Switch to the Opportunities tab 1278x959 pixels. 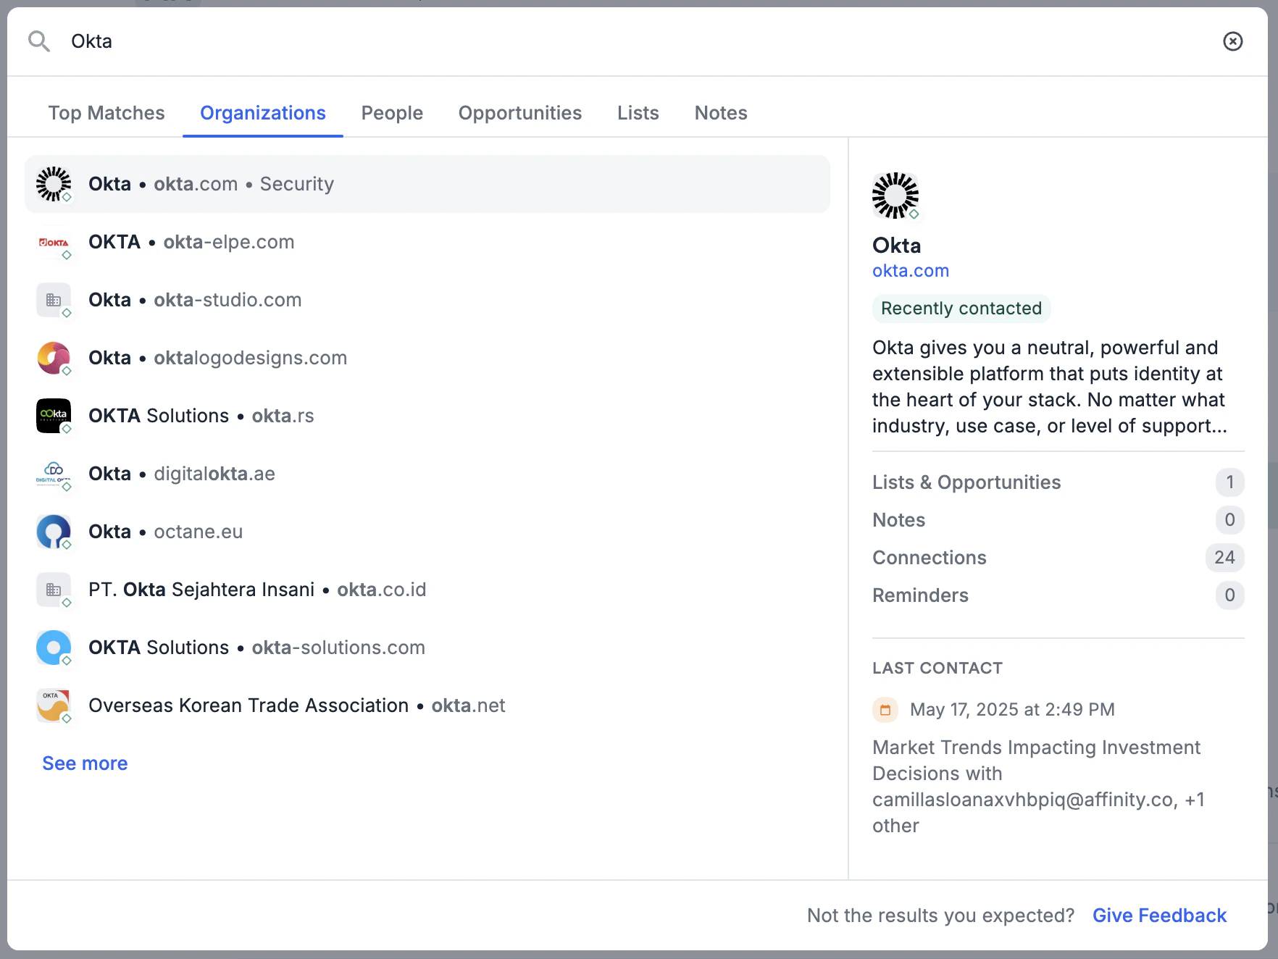[x=520, y=113]
